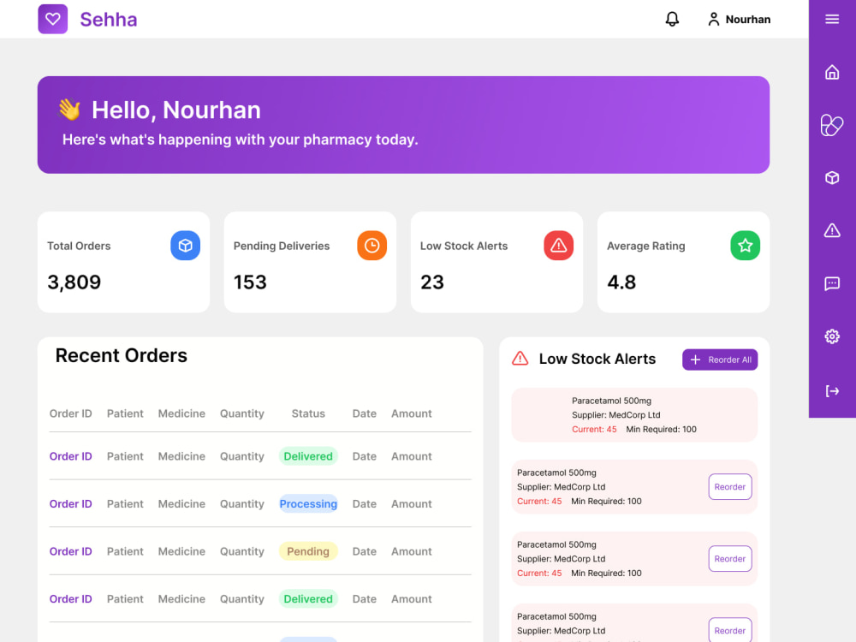Click the Average Rating card
The image size is (856, 642).
coord(683,262)
